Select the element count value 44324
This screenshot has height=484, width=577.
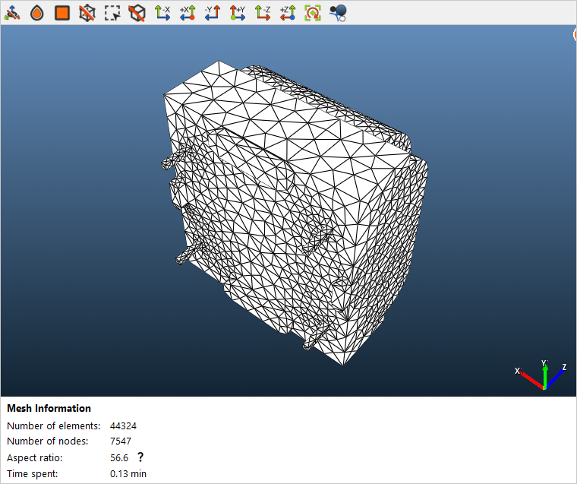(x=123, y=425)
